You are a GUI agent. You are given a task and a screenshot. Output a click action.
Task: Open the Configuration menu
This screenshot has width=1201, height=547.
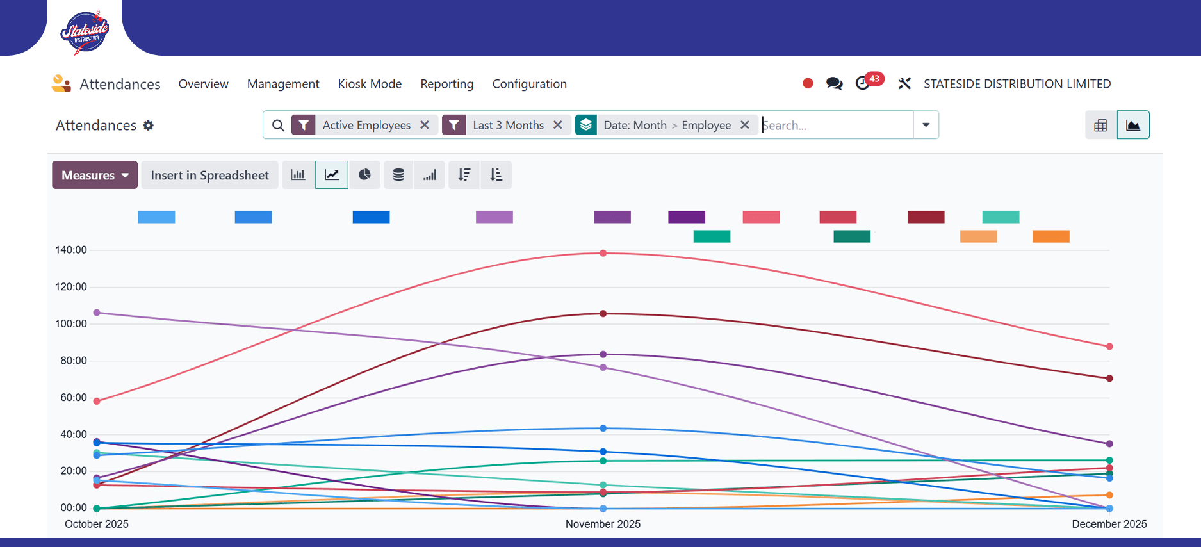point(529,84)
